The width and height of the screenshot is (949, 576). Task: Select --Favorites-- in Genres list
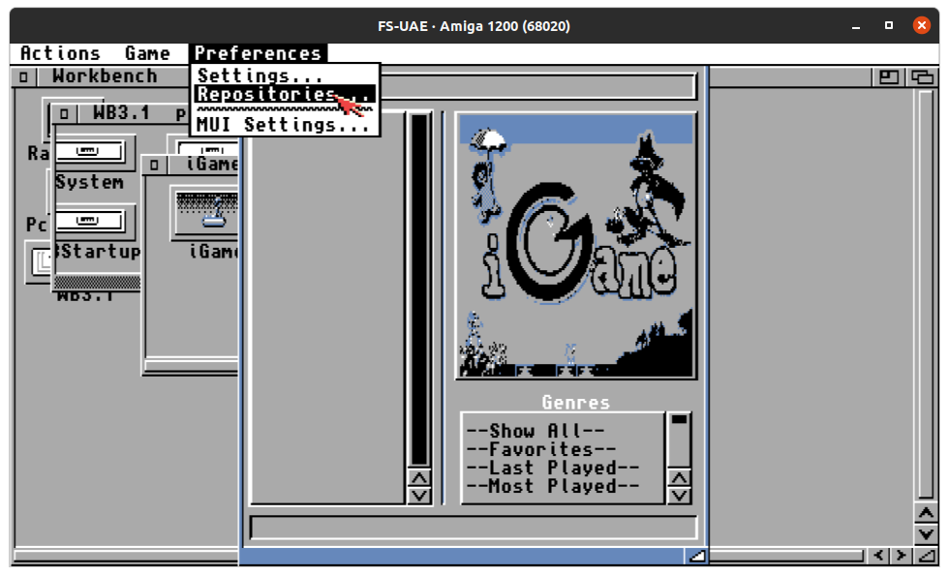pyautogui.click(x=541, y=449)
